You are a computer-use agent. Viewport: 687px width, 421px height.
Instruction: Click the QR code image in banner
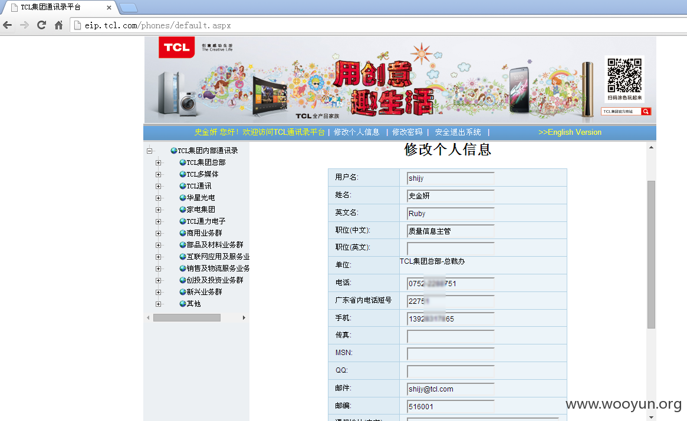click(624, 75)
